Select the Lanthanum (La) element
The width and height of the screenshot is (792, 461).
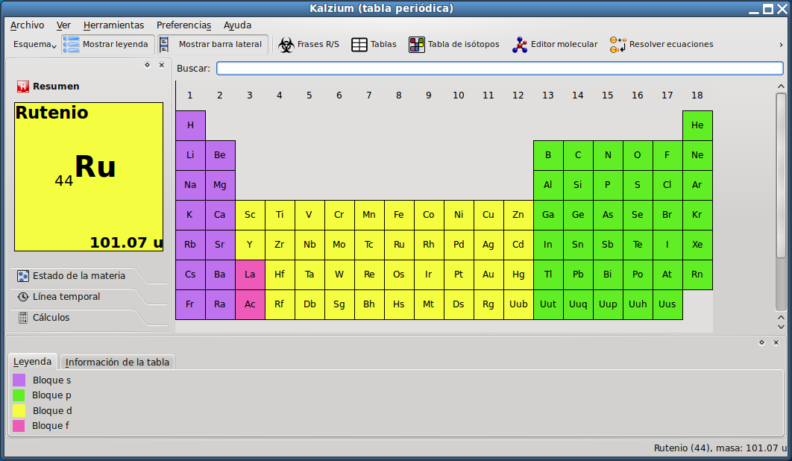point(250,275)
